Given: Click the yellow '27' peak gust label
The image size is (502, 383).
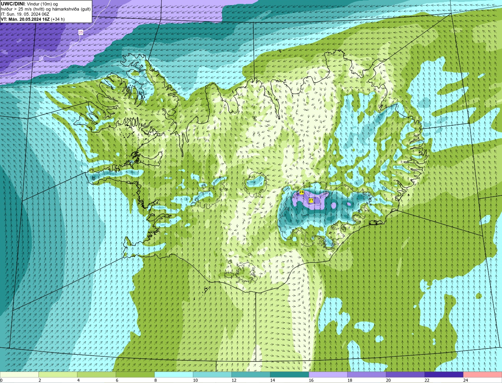Looking at the screenshot, I should point(311,200).
